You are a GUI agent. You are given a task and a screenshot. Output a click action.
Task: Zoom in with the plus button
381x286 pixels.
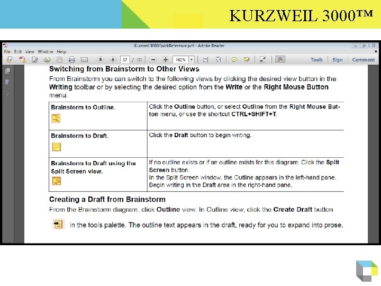tap(166, 59)
